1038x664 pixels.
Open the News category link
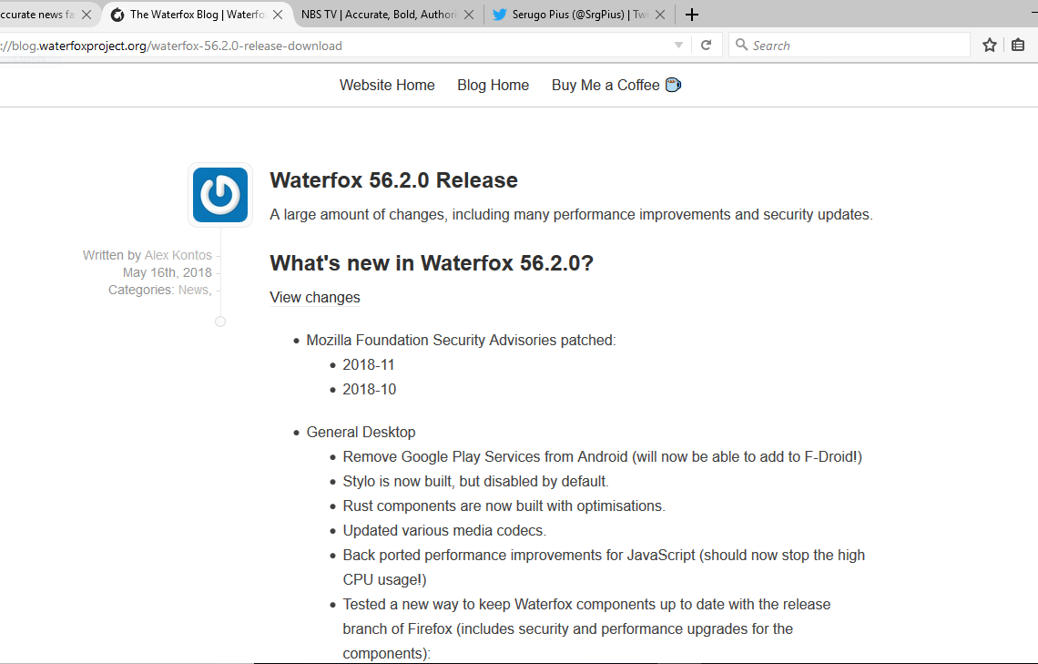click(193, 290)
